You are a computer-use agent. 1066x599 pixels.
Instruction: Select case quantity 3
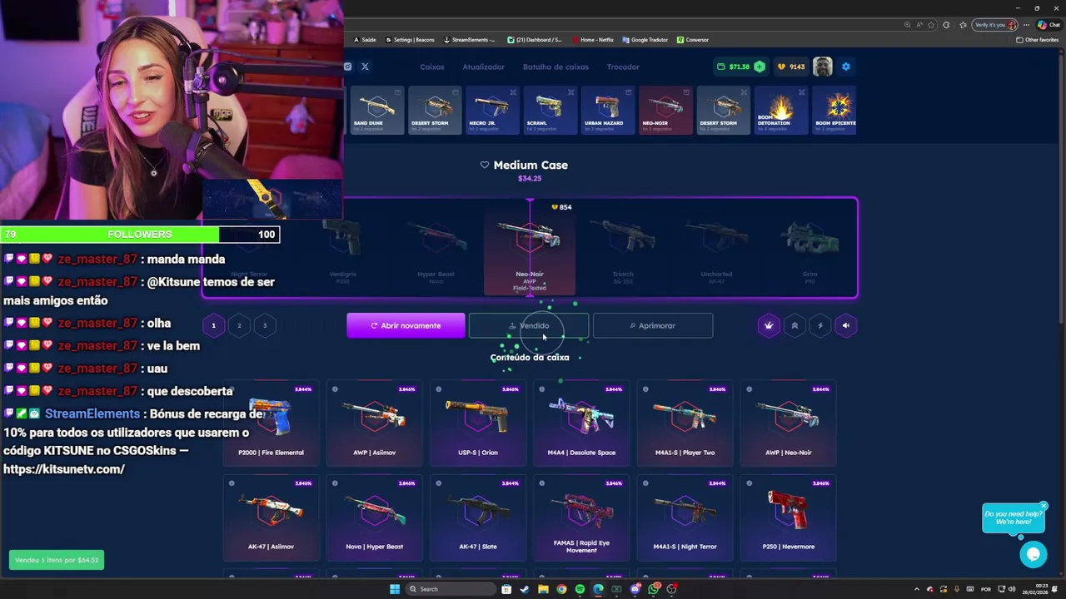(x=265, y=325)
